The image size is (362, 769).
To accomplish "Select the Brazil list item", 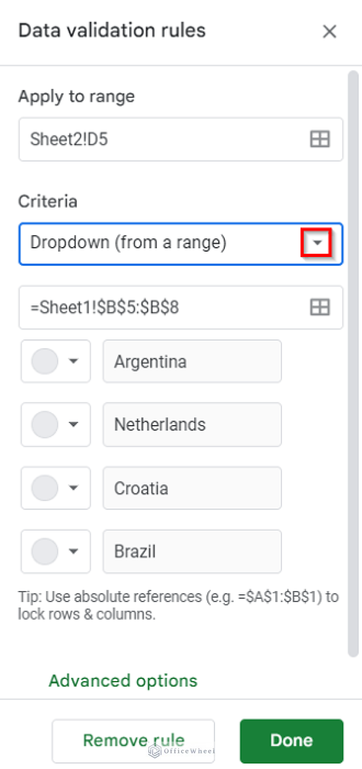I will (x=191, y=551).
